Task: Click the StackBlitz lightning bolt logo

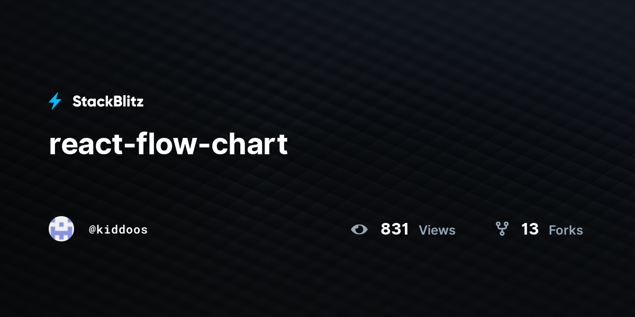Action: point(55,101)
